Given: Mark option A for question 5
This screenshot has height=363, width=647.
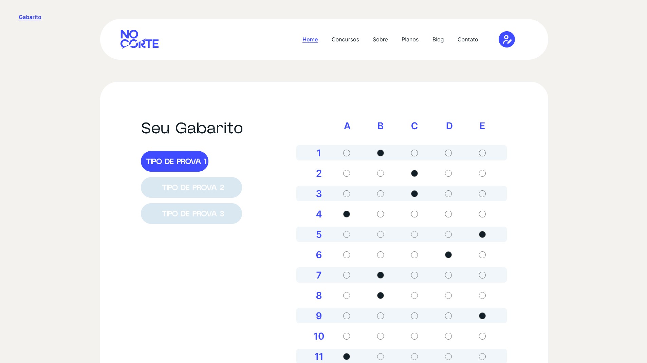Looking at the screenshot, I should coord(346,234).
